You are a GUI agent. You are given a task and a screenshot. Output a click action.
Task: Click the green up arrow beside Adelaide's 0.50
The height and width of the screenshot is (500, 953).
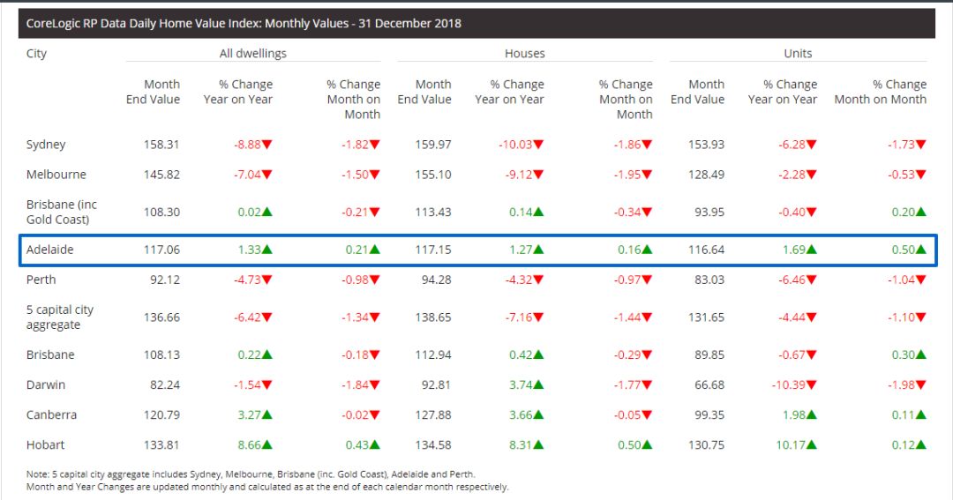tap(920, 250)
